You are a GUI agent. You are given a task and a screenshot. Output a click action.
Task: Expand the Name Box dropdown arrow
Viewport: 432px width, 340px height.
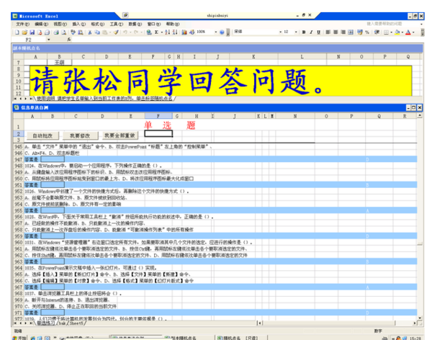point(48,40)
